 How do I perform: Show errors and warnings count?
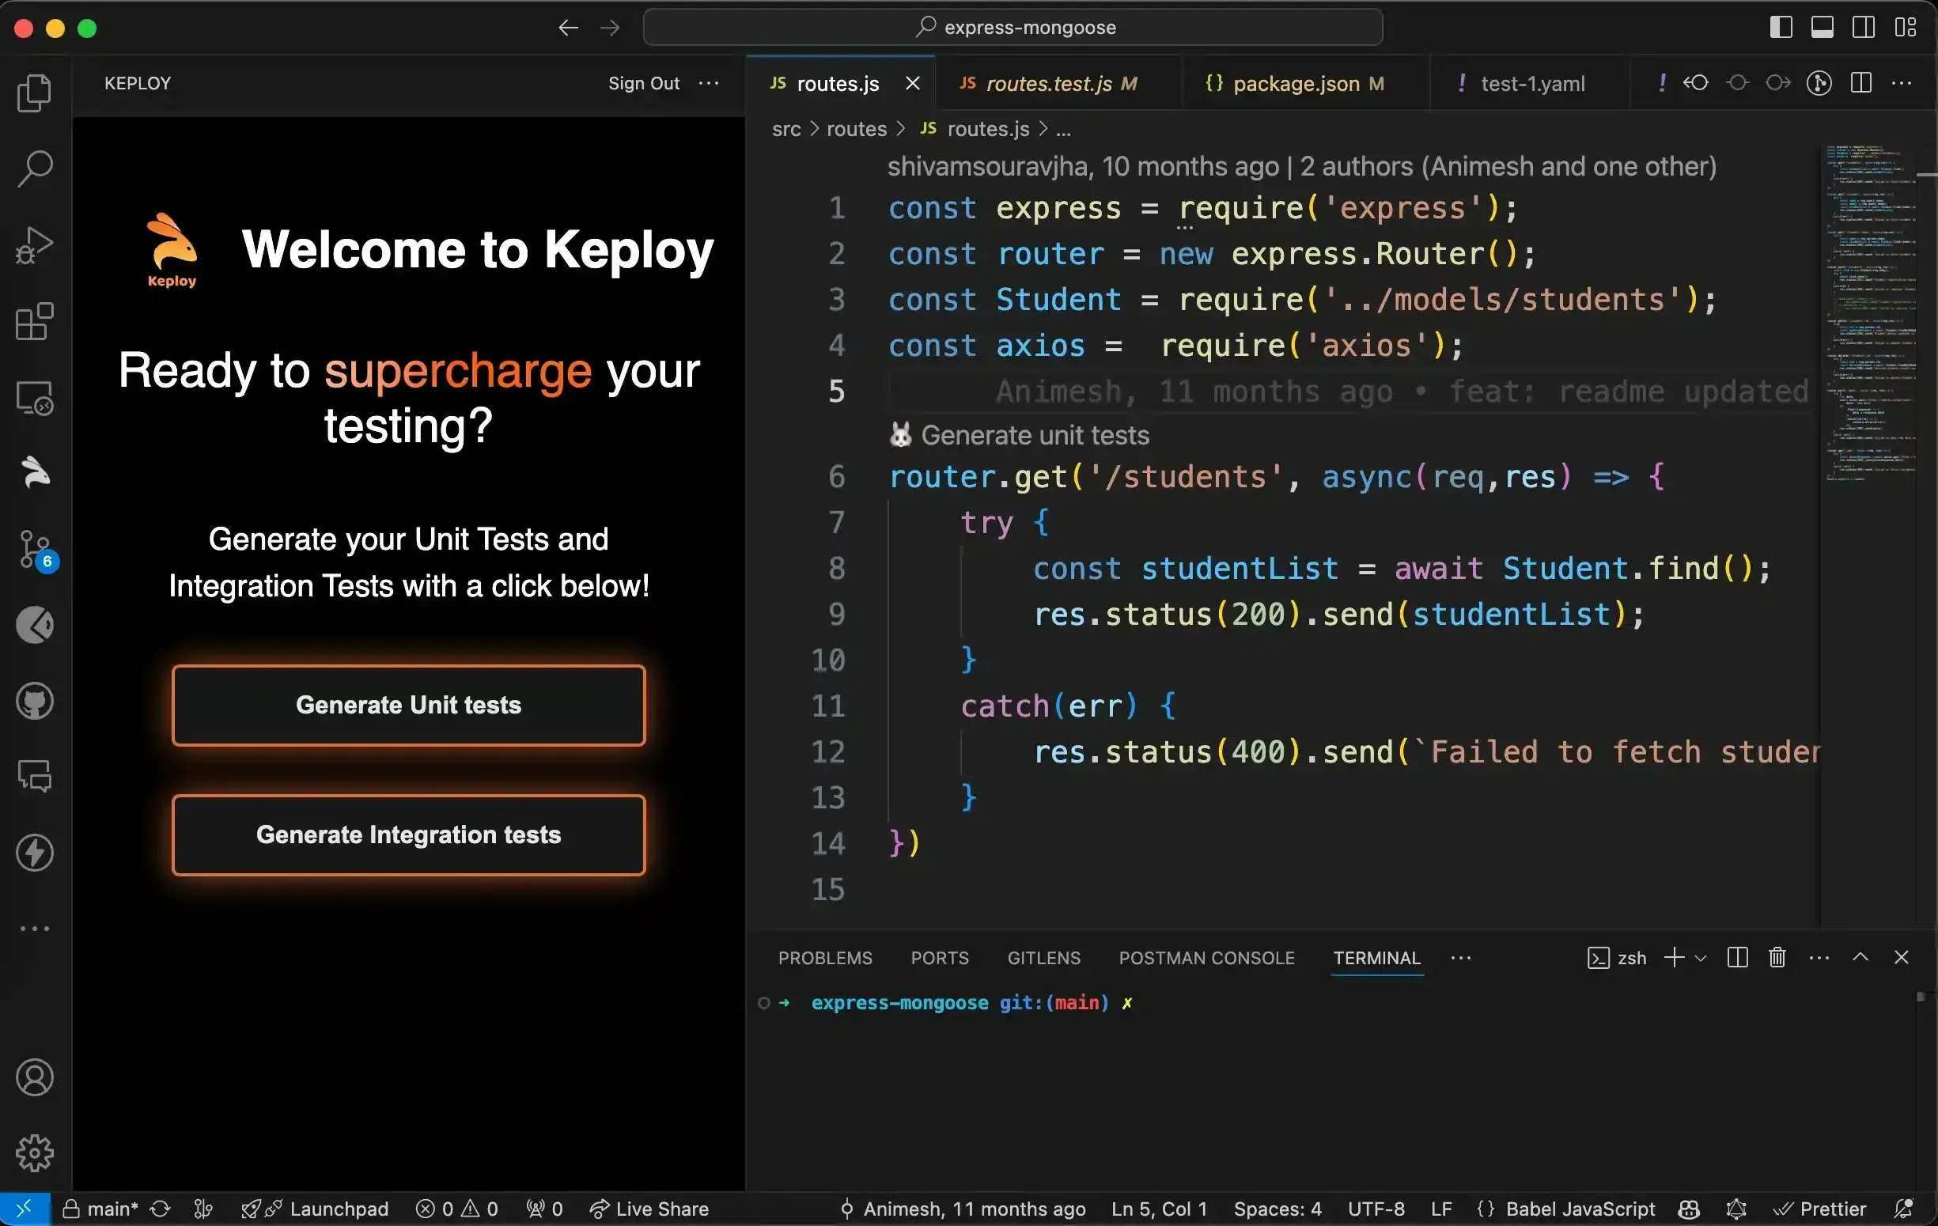tap(456, 1209)
